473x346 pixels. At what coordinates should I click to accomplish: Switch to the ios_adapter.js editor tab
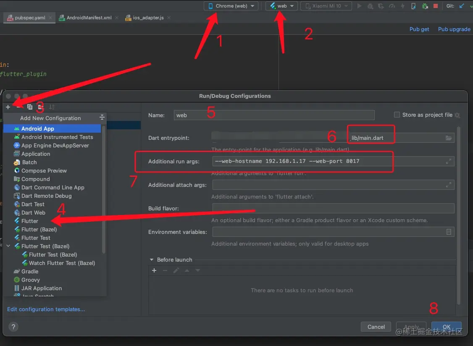(148, 18)
